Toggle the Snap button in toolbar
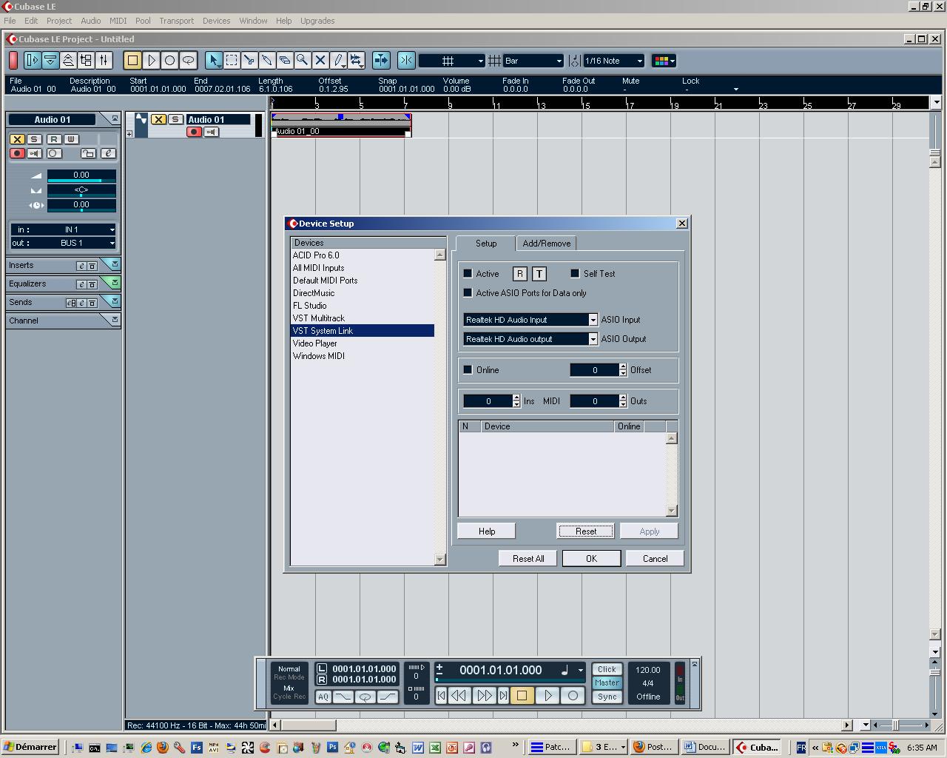 pos(406,61)
